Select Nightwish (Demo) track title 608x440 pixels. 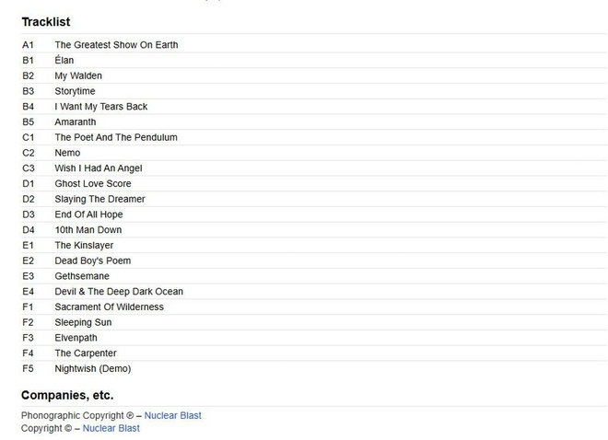93,369
